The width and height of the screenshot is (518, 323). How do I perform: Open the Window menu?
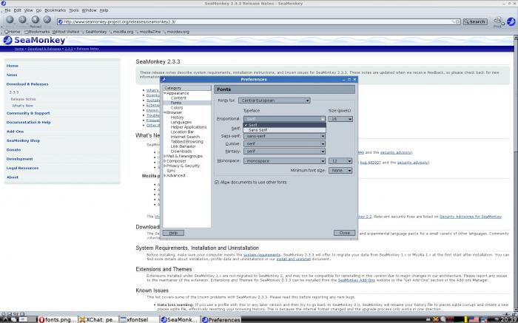point(90,10)
